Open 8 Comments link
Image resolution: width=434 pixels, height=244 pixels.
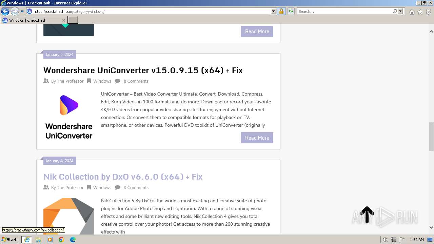coord(136,81)
